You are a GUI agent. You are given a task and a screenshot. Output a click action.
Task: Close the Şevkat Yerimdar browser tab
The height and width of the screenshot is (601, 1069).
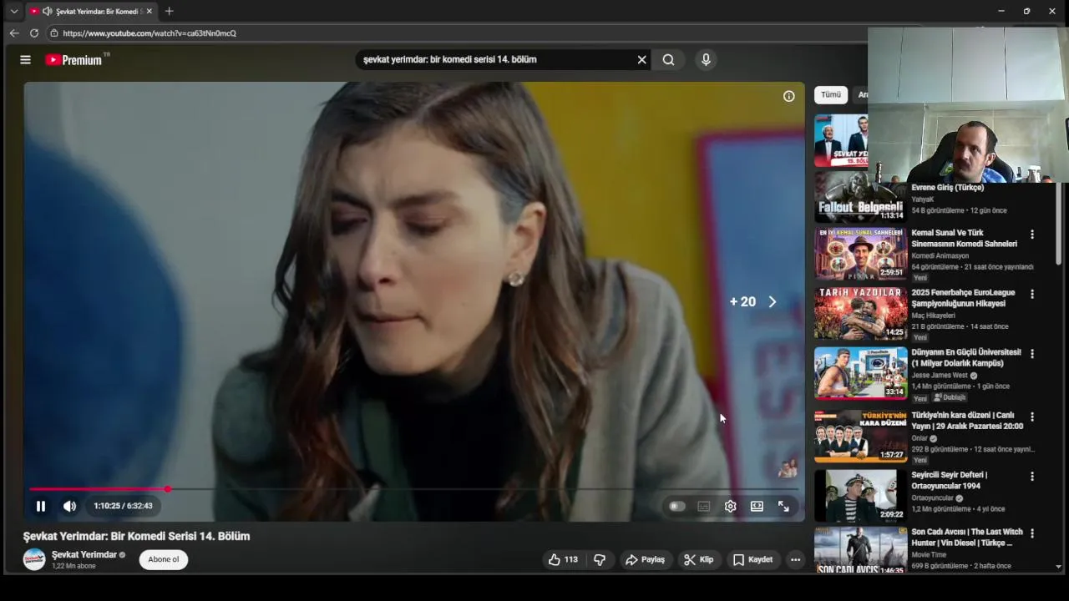149,12
